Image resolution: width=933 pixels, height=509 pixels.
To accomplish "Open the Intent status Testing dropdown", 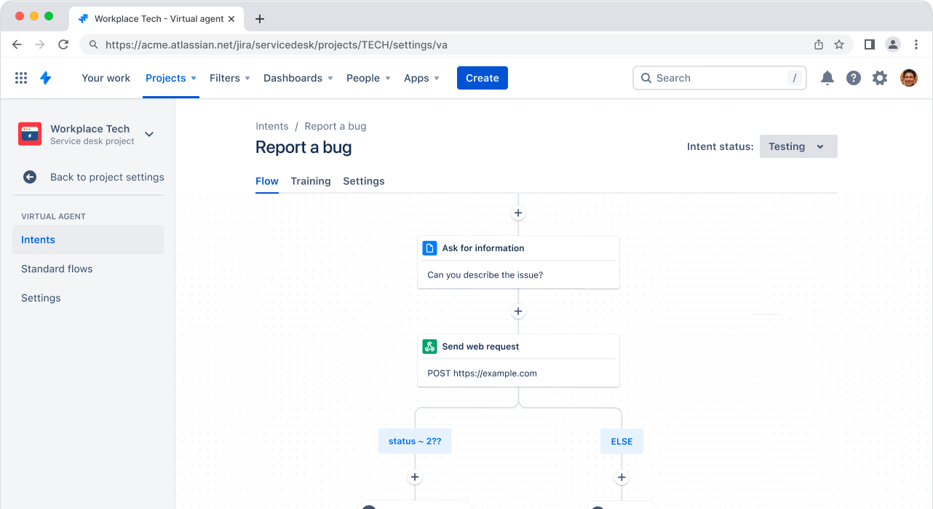I will point(798,146).
